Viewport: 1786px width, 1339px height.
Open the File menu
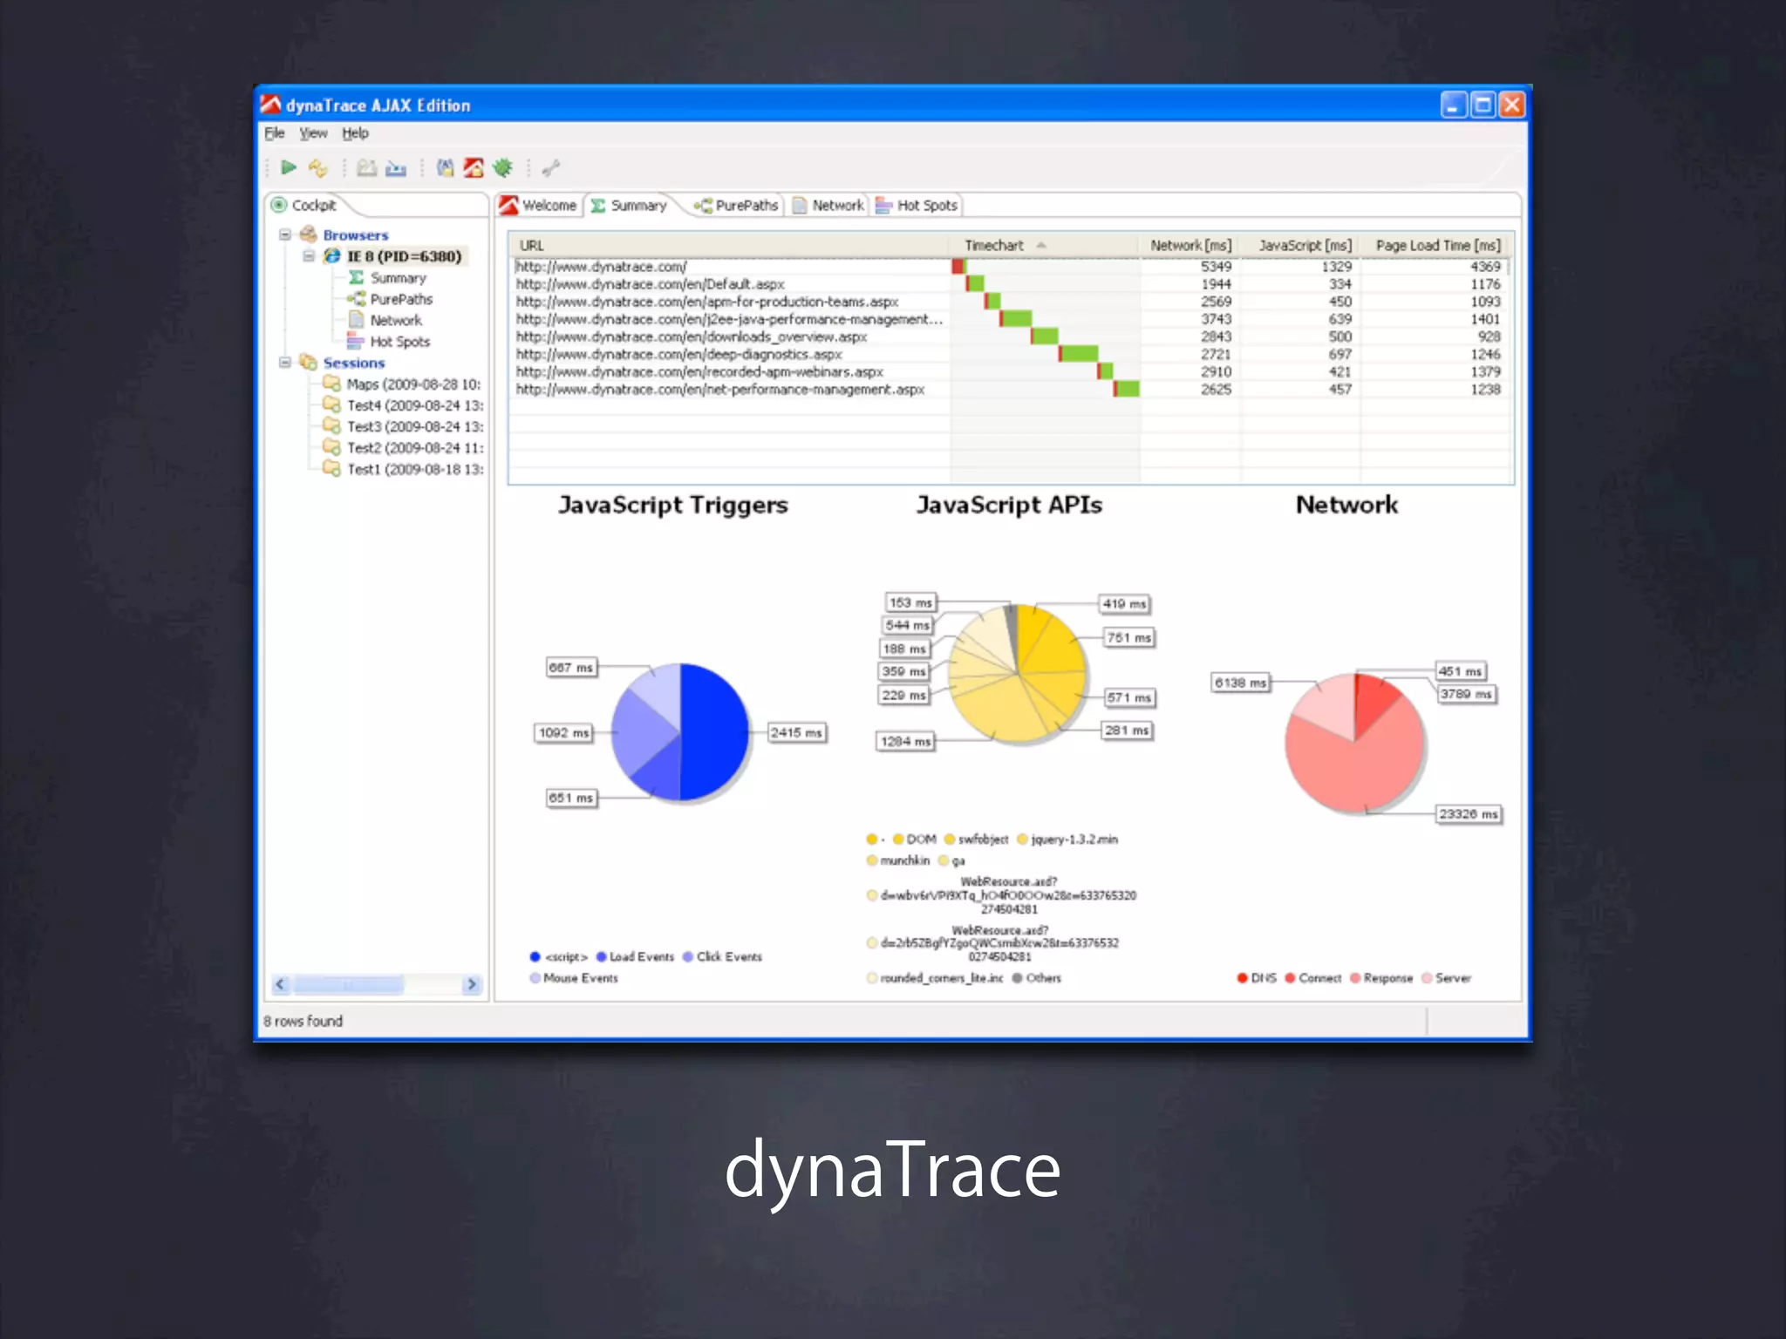(x=275, y=133)
